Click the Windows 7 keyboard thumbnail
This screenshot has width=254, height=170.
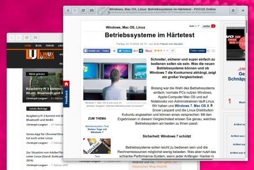97,146
